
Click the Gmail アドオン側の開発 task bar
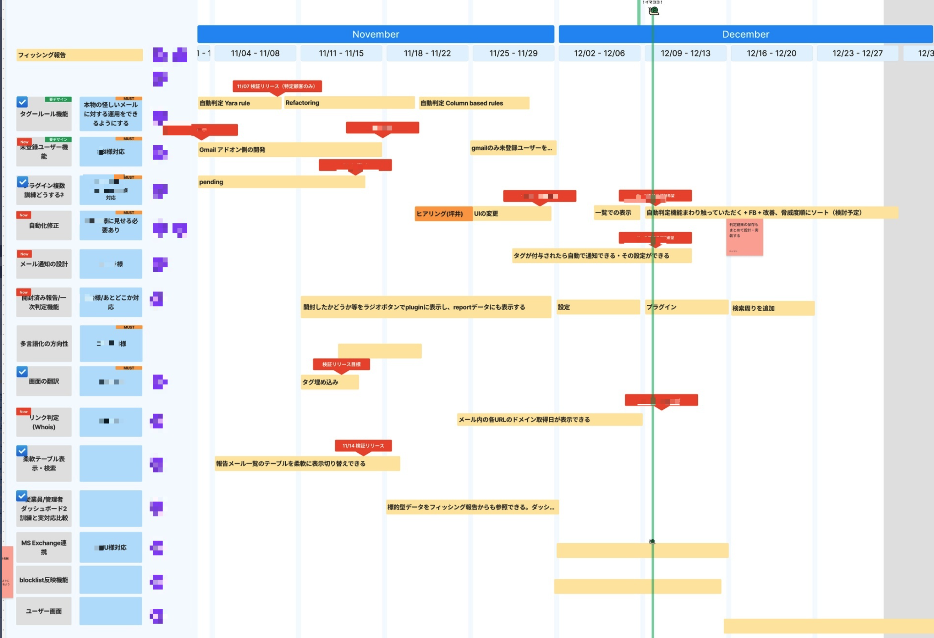click(x=289, y=150)
